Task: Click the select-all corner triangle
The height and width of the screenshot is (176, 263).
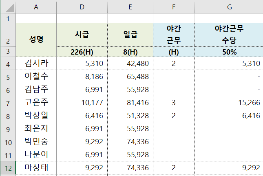Action: coord(10,7)
